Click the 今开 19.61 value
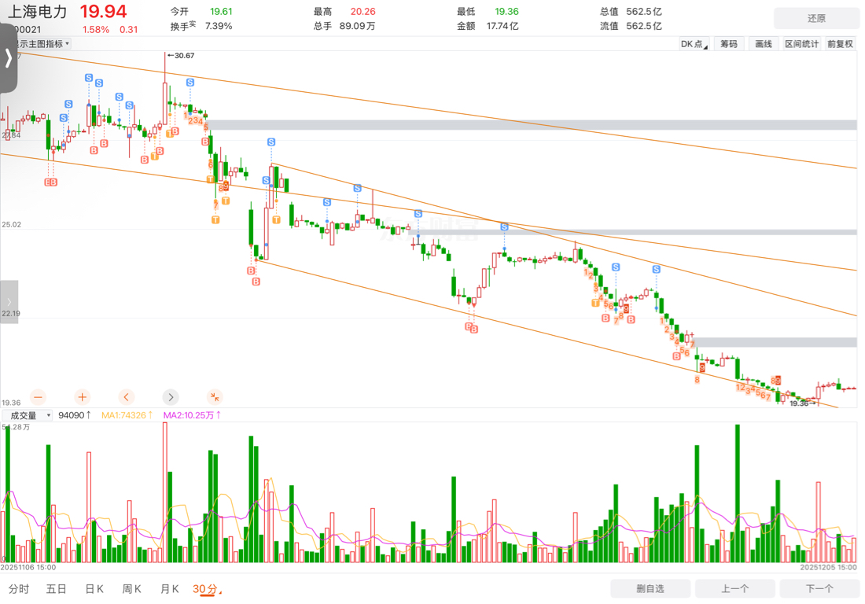 (x=221, y=12)
